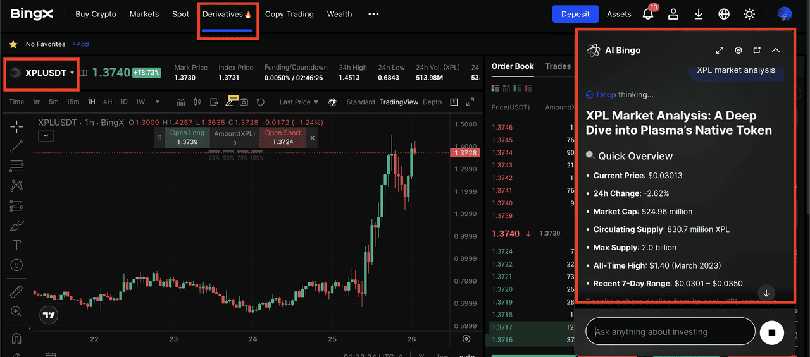Open the user account profile icon
Image resolution: width=810 pixels, height=357 pixels.
point(673,14)
